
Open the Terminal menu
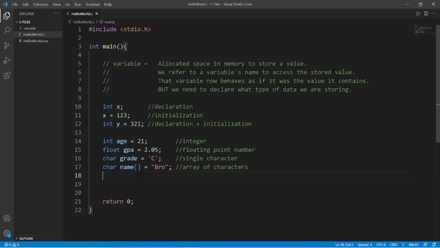[x=92, y=5]
